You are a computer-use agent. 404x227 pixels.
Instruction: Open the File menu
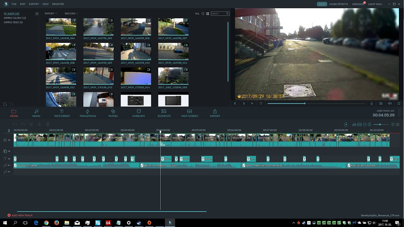[x=14, y=4]
